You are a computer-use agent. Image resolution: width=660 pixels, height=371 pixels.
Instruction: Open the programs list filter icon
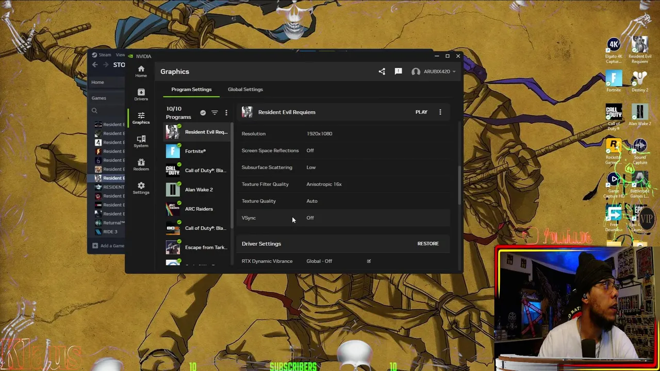pos(214,112)
